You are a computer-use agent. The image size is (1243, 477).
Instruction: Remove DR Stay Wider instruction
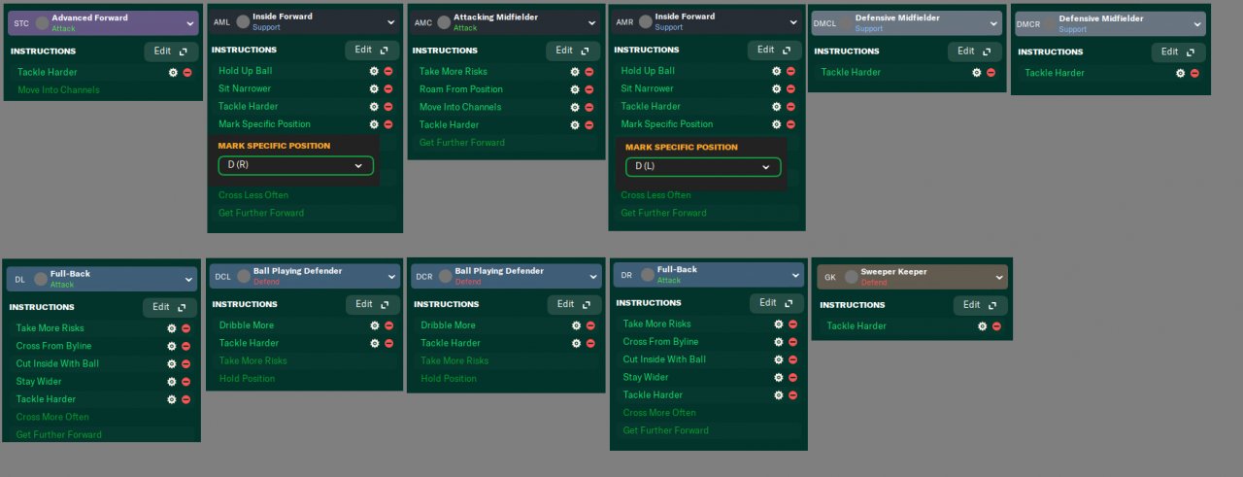792,378
